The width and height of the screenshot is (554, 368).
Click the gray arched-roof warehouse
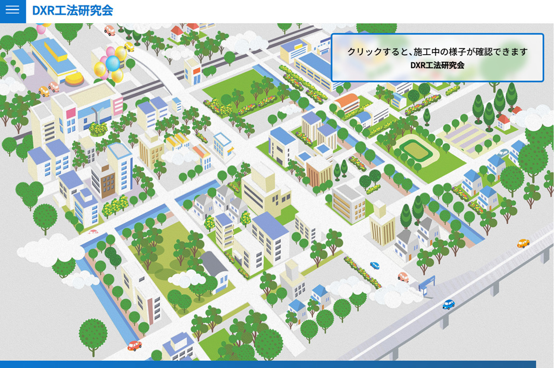(215, 271)
